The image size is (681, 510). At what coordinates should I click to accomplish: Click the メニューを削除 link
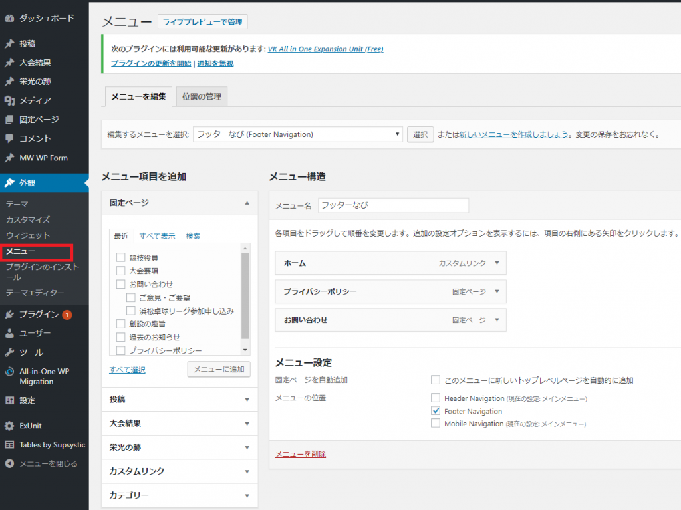tap(301, 455)
